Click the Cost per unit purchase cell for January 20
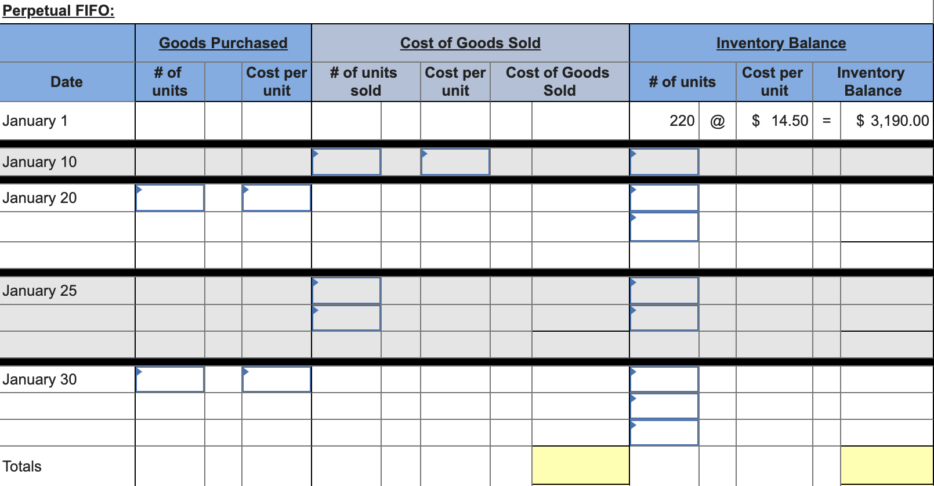This screenshot has height=486, width=934. tap(277, 198)
